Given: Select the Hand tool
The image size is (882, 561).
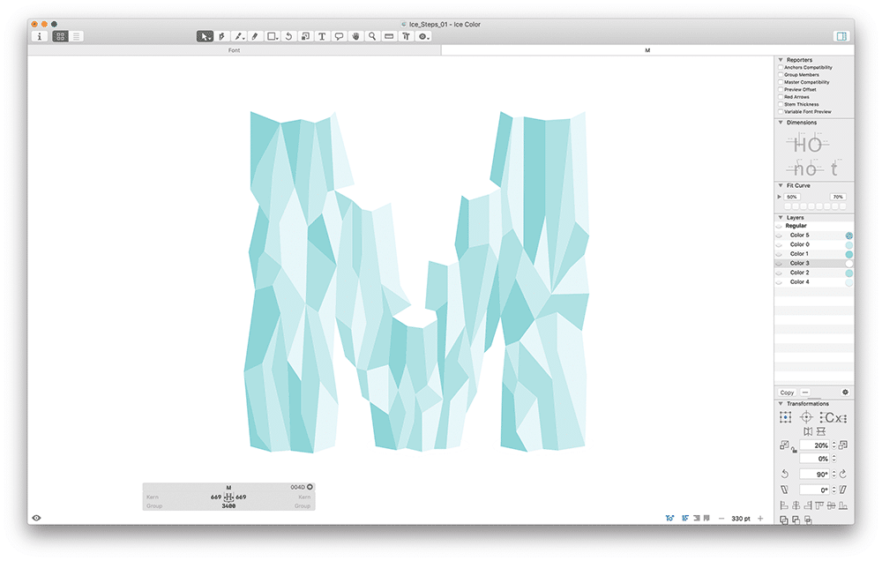Looking at the screenshot, I should click(355, 36).
